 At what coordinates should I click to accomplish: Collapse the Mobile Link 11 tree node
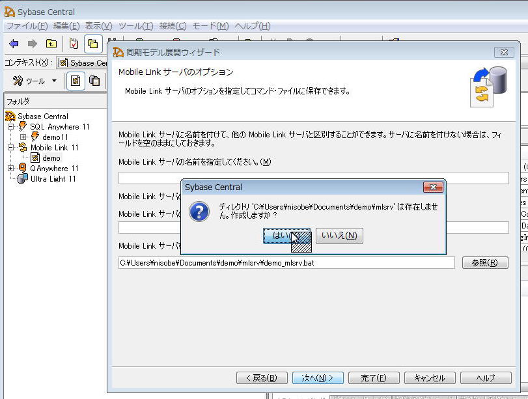point(10,148)
